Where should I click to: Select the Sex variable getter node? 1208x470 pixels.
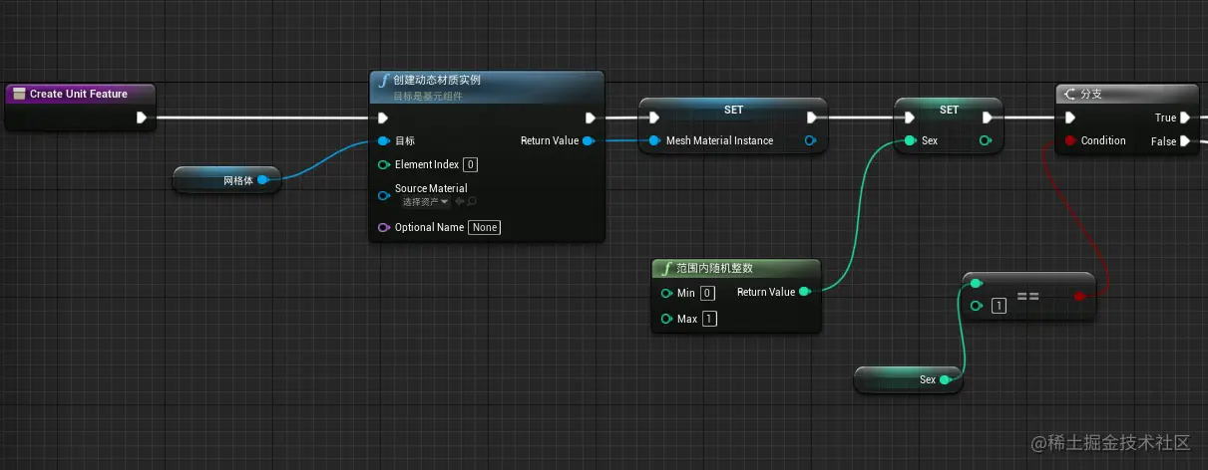click(x=909, y=379)
